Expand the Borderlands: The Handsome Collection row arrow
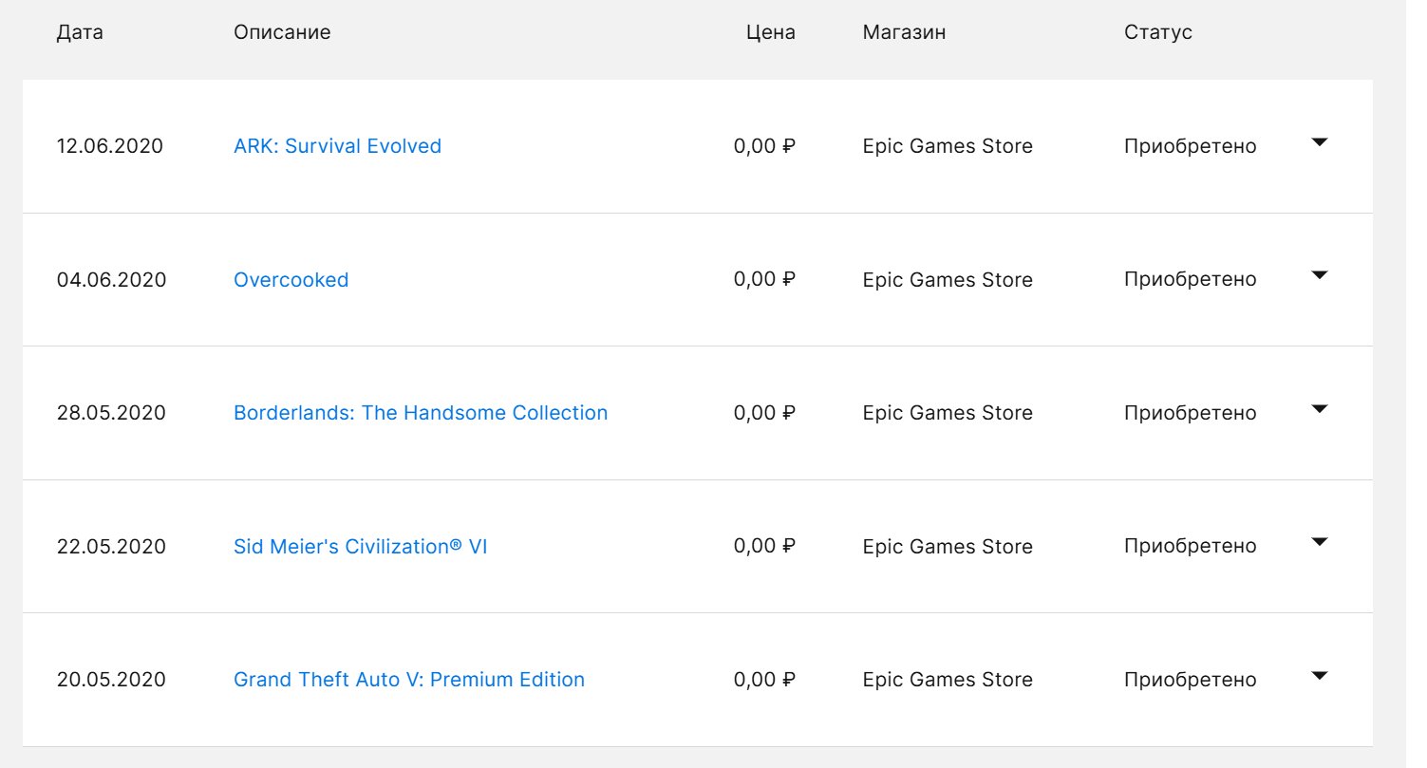The height and width of the screenshot is (768, 1427). tap(1319, 409)
